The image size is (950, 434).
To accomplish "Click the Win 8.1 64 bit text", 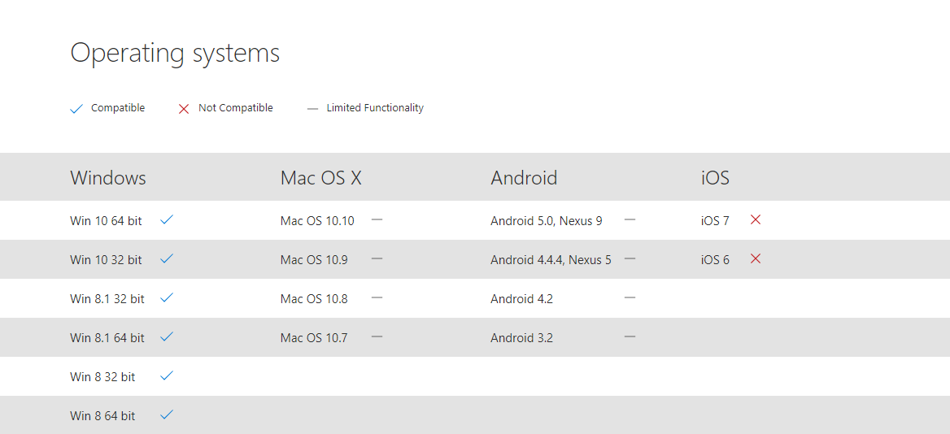I will pos(107,338).
